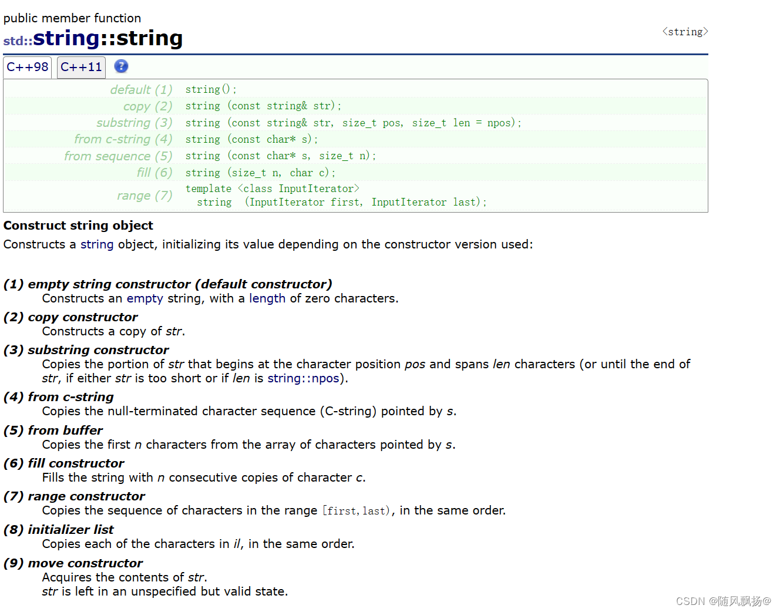Click heading '(6) fill constructor'
This screenshot has height=612, width=780.
pyautogui.click(x=64, y=463)
